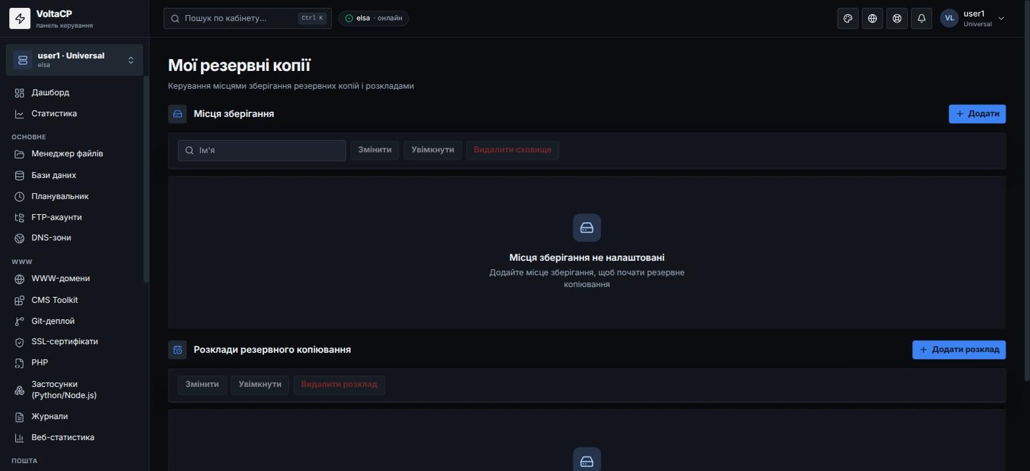Navigate to WWW-домени menu item

pyautogui.click(x=74, y=279)
